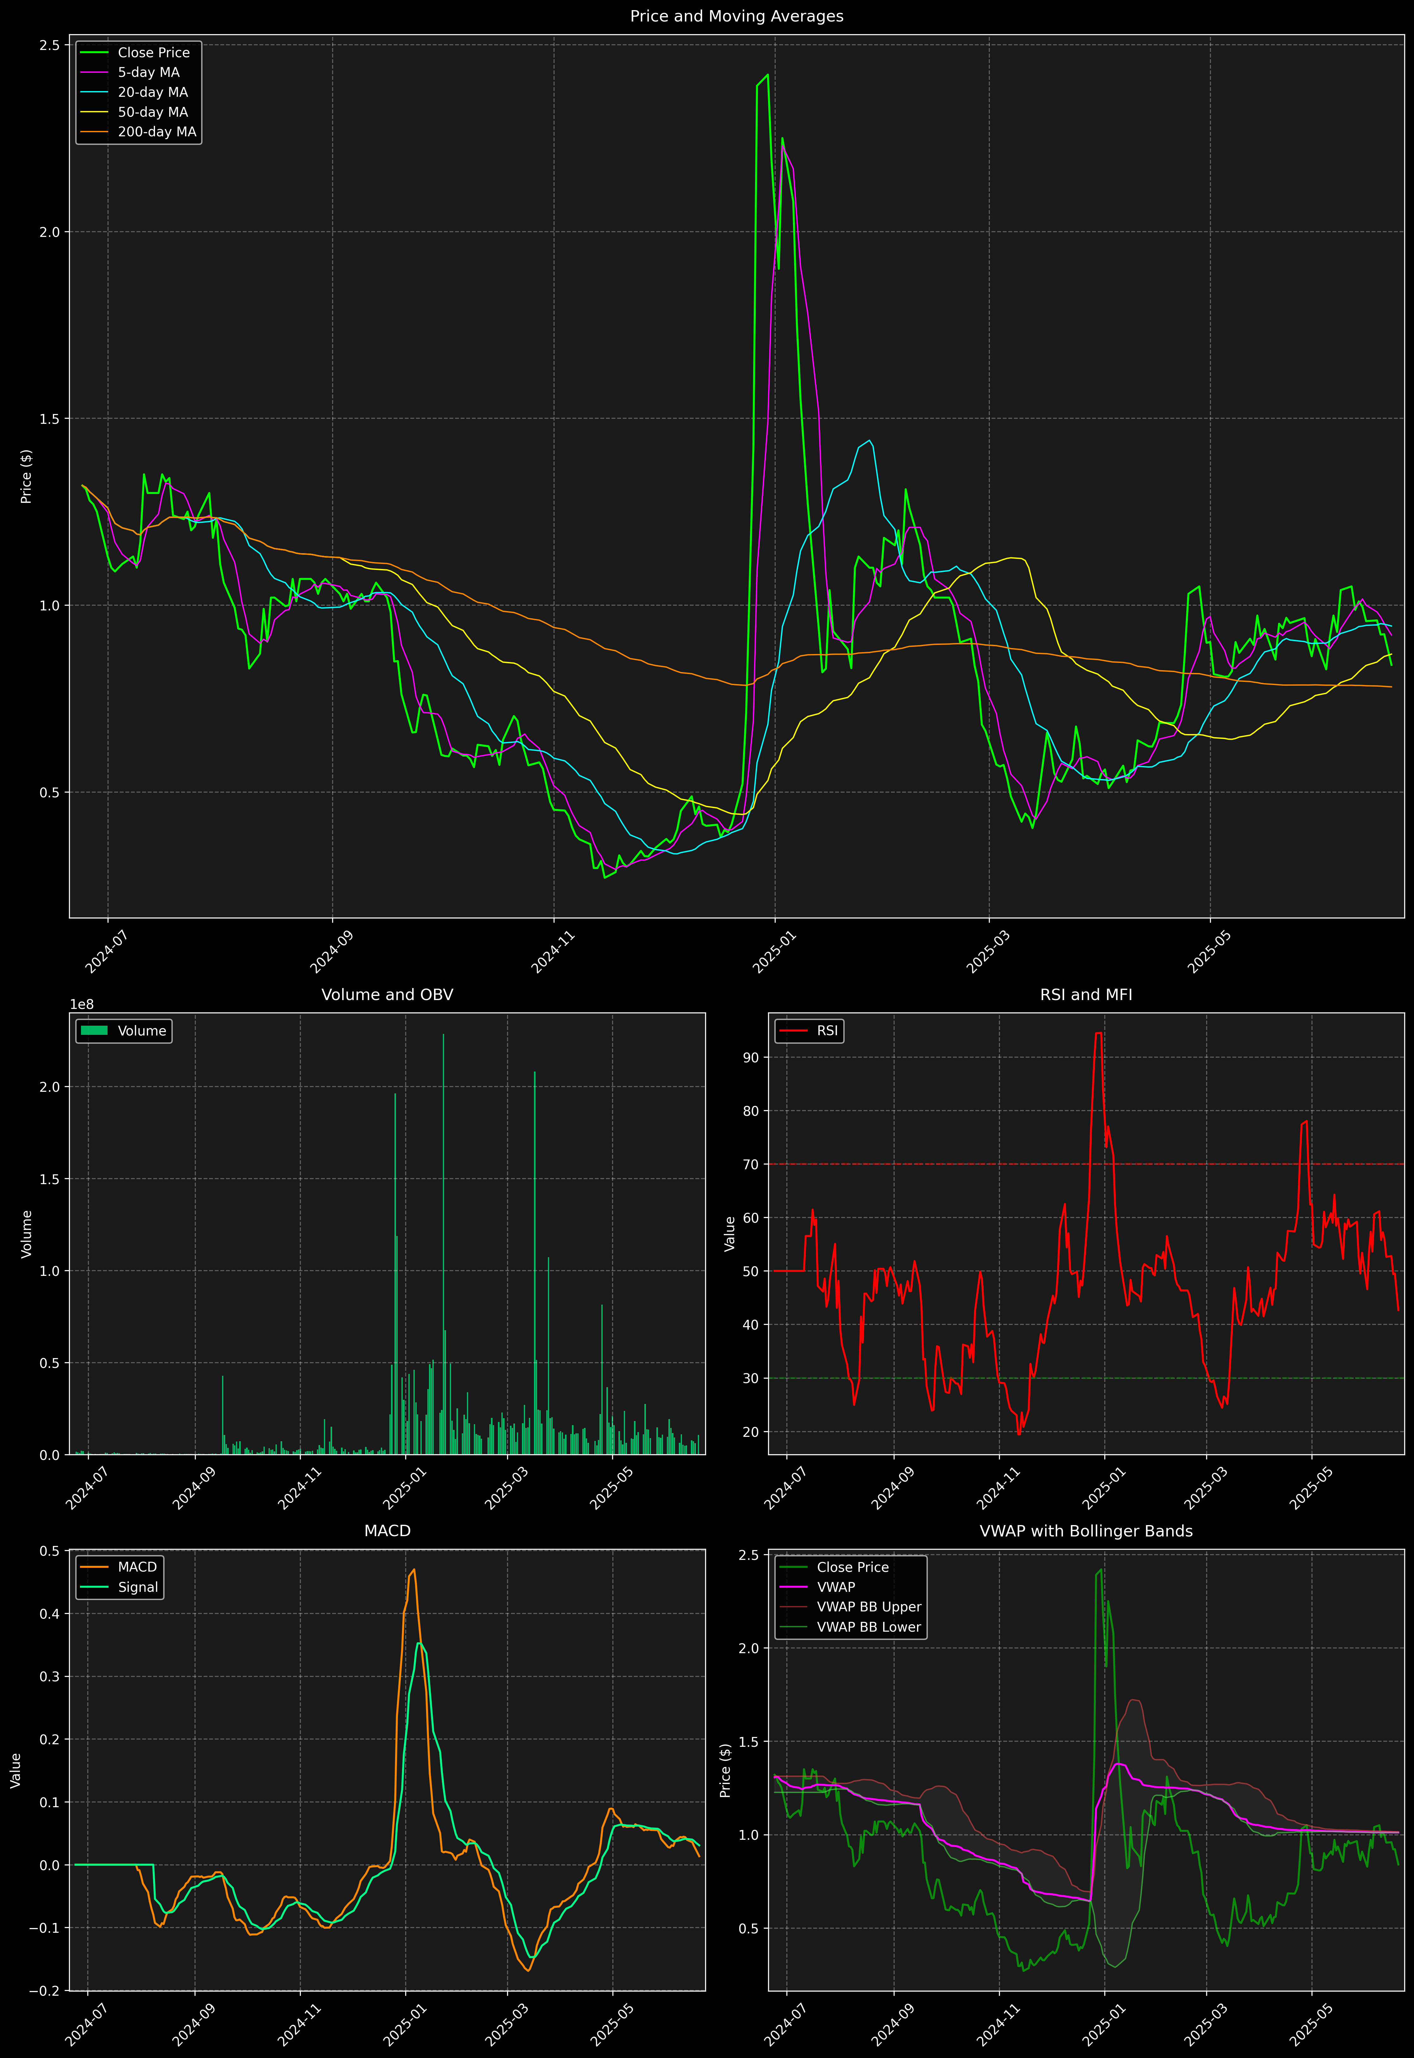Click the 'Value' y-axis label of MACD chart
1414x2058 pixels.
click(x=16, y=1770)
